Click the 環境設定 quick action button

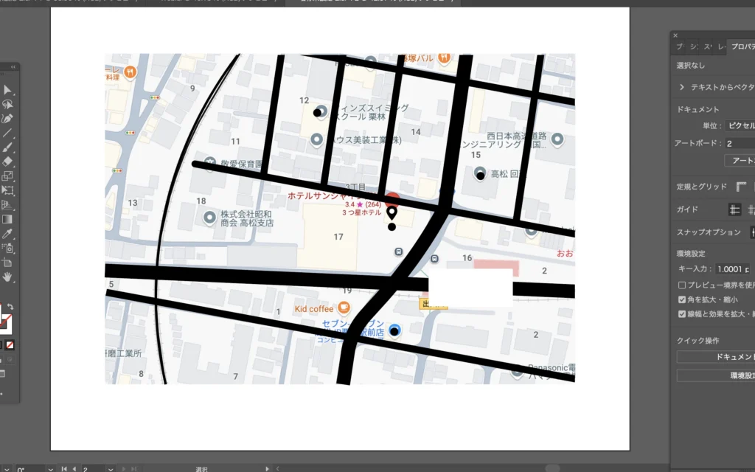coord(715,375)
